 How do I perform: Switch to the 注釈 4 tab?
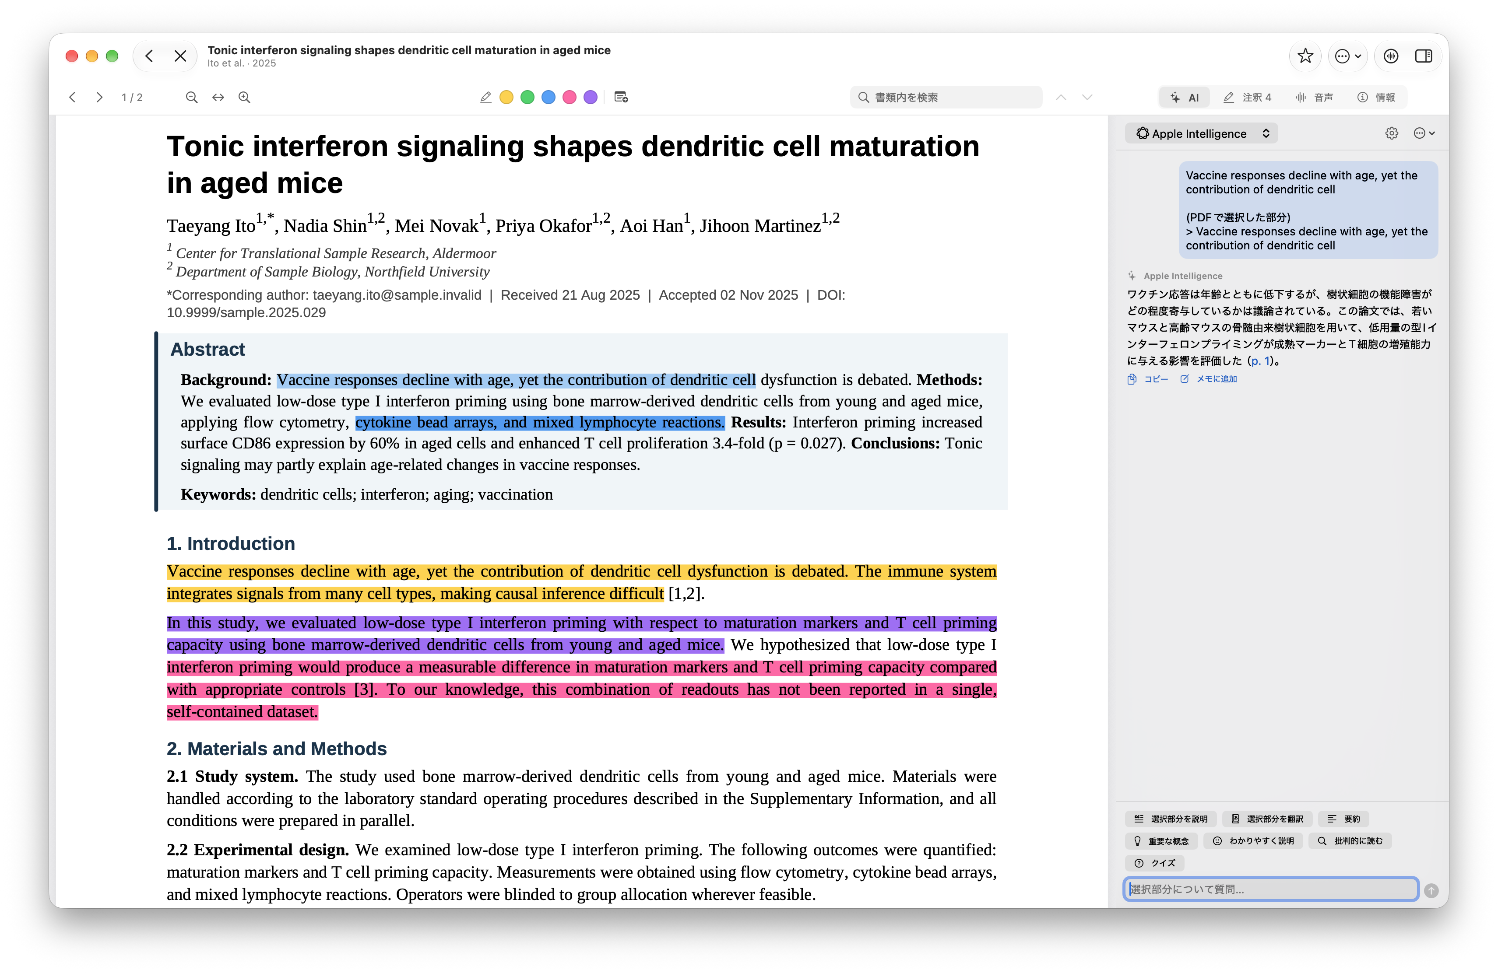pyautogui.click(x=1248, y=98)
